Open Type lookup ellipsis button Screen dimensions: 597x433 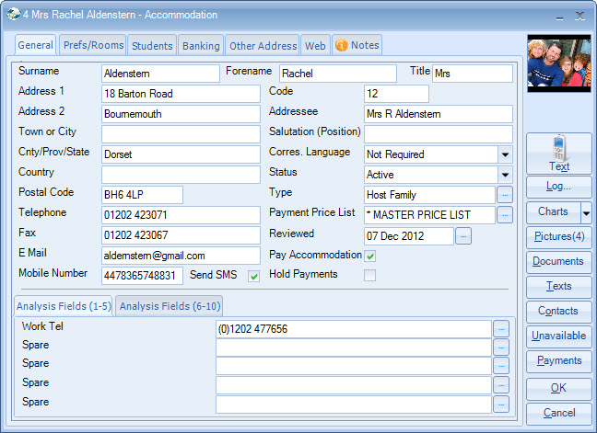click(505, 195)
